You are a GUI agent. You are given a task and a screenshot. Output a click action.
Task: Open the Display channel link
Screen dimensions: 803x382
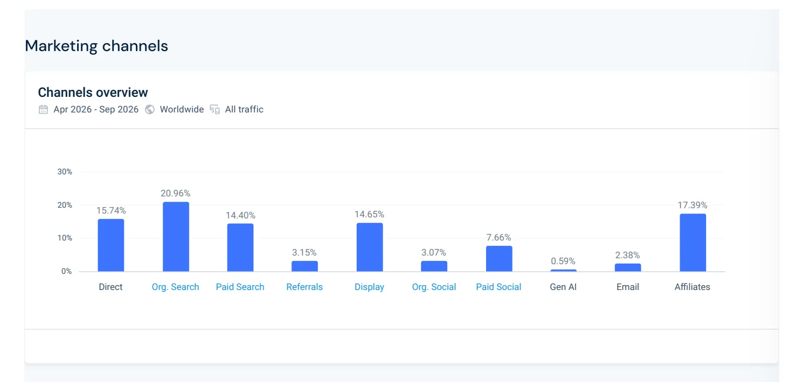pyautogui.click(x=370, y=287)
